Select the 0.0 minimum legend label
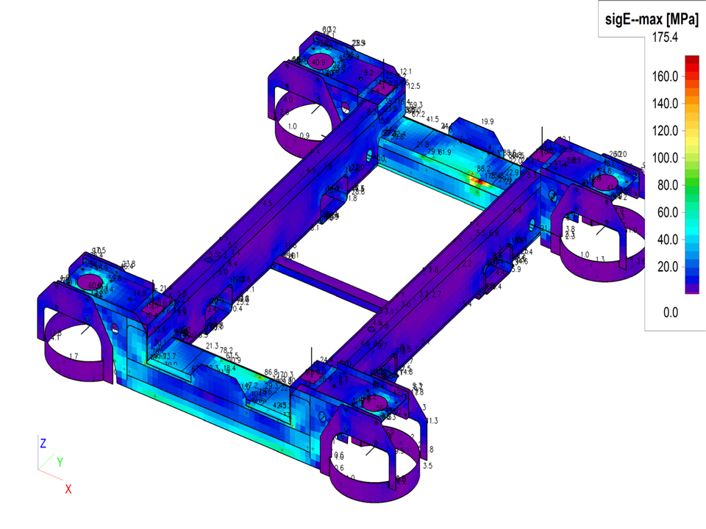Viewport: 706px width, 529px height. (670, 313)
